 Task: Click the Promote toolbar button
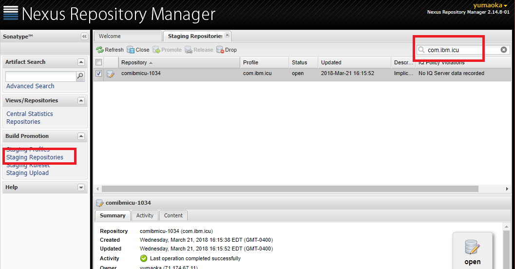[x=167, y=50]
